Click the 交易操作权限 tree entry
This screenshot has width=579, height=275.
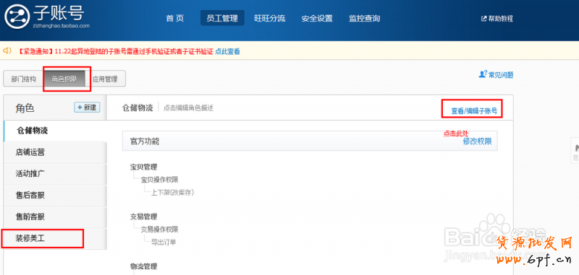pyautogui.click(x=159, y=230)
